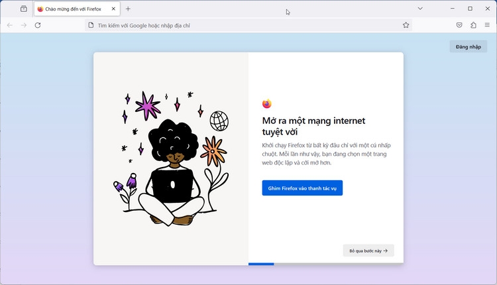Close the Chào mừng đến với Firefox tab
Image resolution: width=497 pixels, height=285 pixels.
pyautogui.click(x=113, y=9)
